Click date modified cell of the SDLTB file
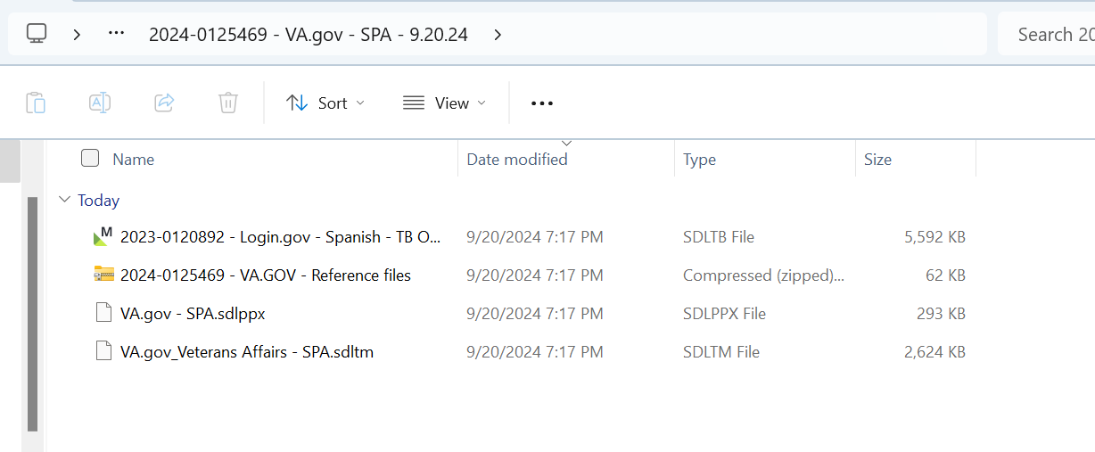Image resolution: width=1095 pixels, height=452 pixels. tap(535, 237)
